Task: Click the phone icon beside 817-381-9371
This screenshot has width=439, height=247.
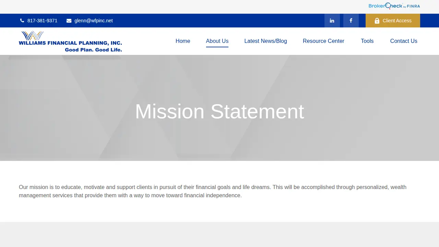Action: click(22, 21)
